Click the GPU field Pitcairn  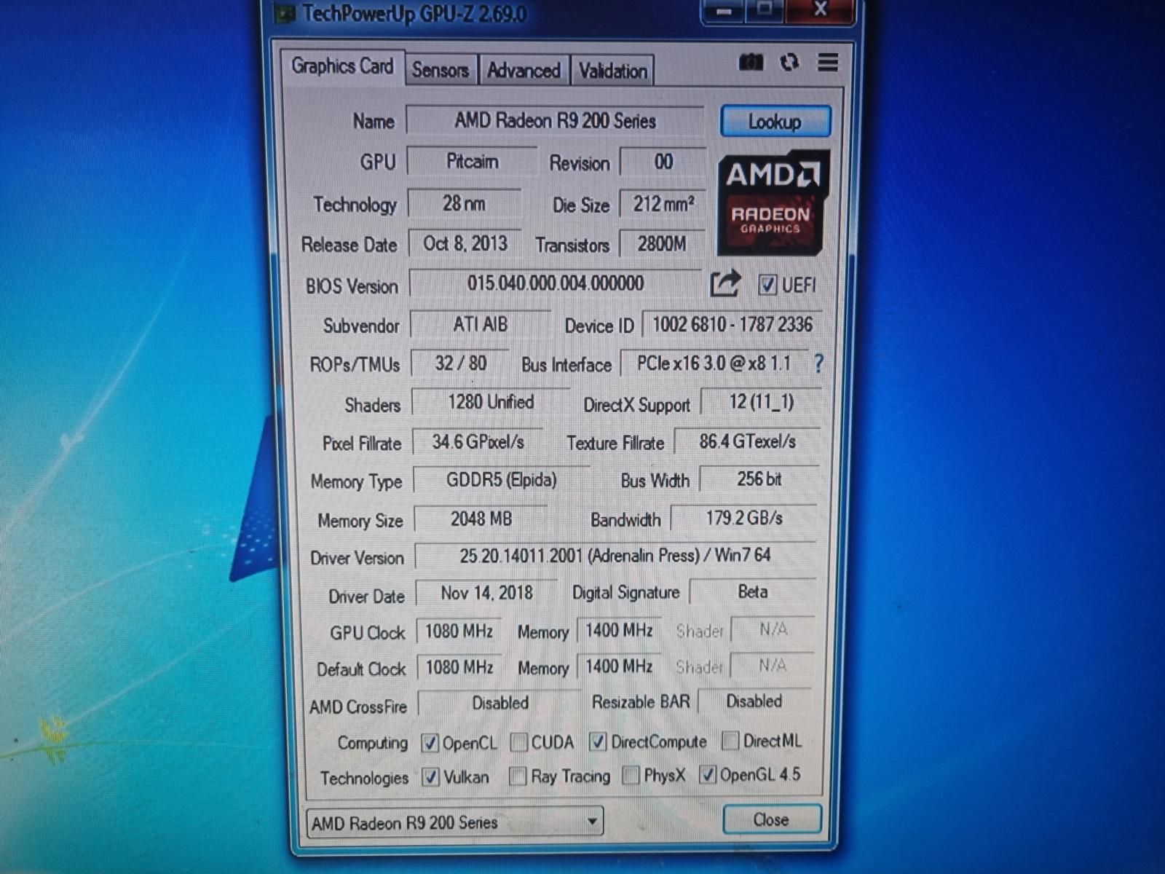coord(472,162)
